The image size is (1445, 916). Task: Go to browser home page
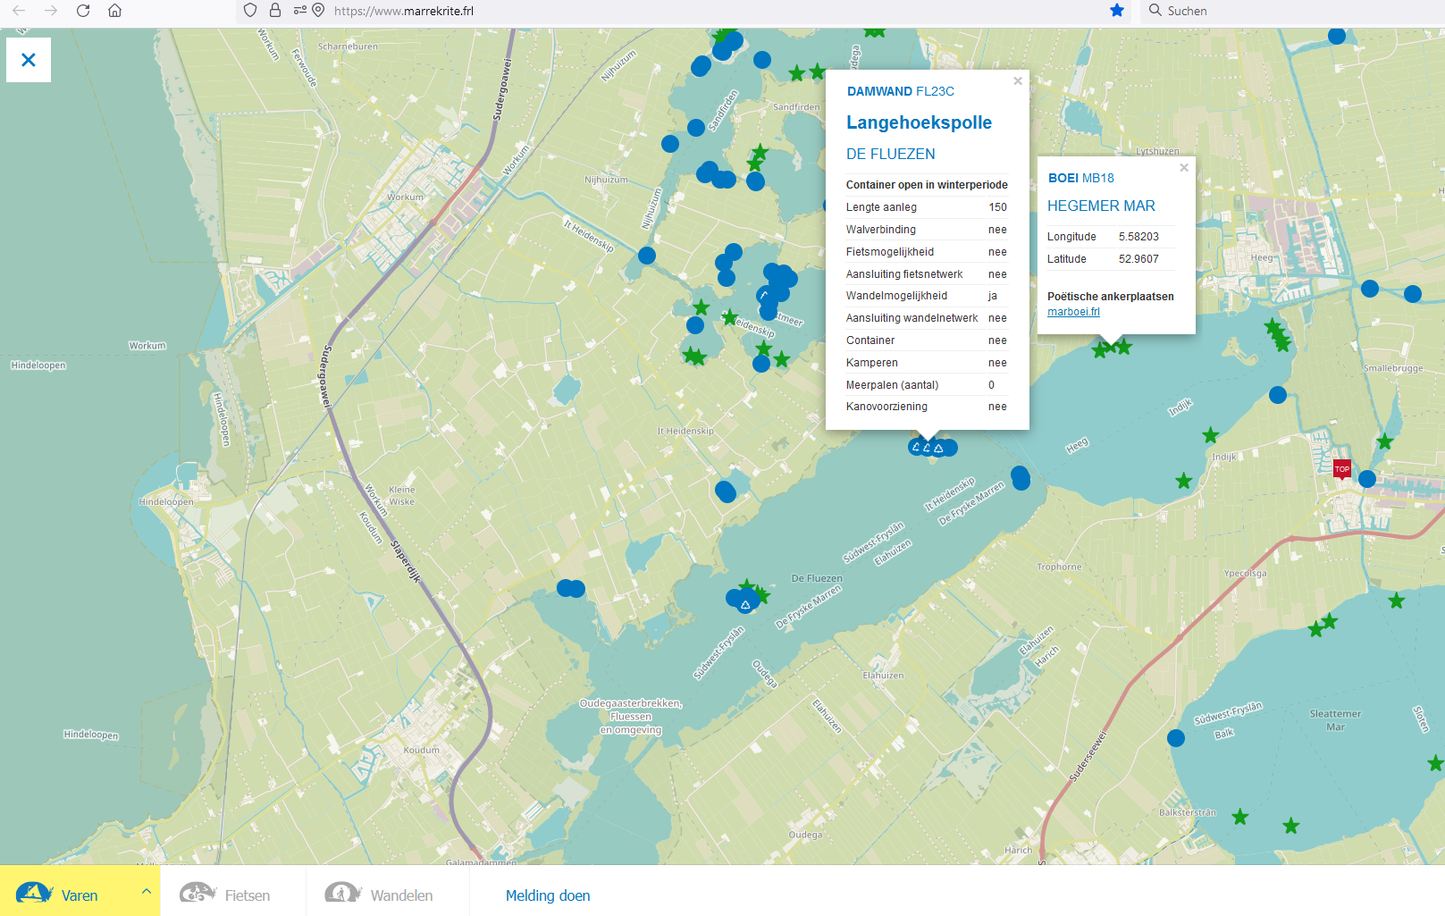click(114, 11)
